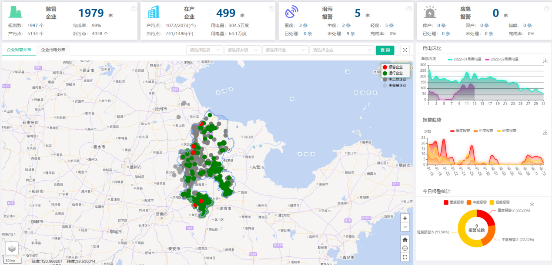Download the 用电环比 chart image
This screenshot has width=552, height=265.
(x=545, y=61)
